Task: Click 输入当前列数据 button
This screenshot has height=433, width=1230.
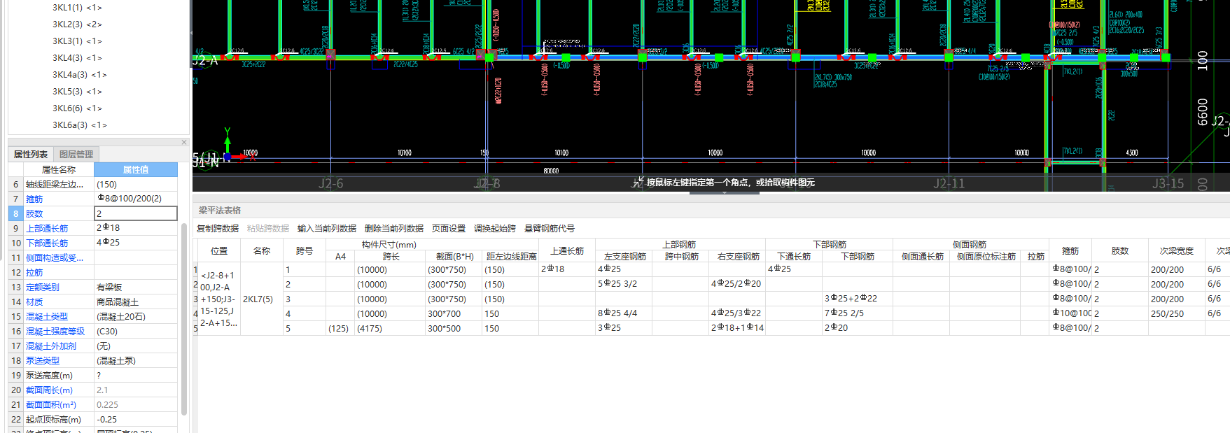Action: coord(327,229)
